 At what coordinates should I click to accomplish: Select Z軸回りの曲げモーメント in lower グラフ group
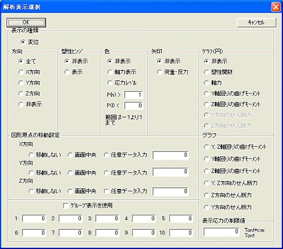[x=232, y=171]
